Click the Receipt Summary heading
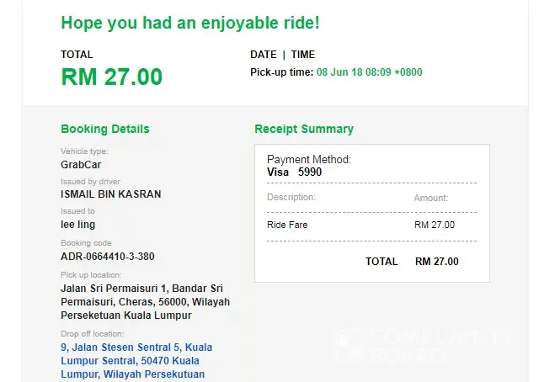Viewport: 555px width, 382px height. click(x=304, y=129)
